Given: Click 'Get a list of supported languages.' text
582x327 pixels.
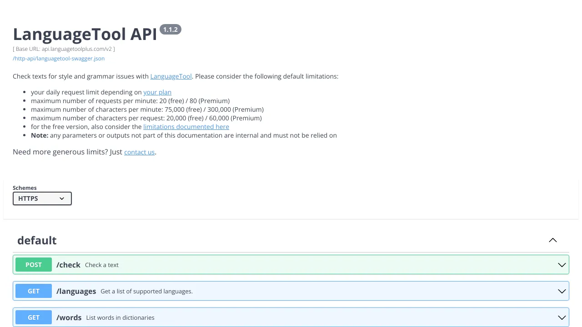Looking at the screenshot, I should (146, 291).
